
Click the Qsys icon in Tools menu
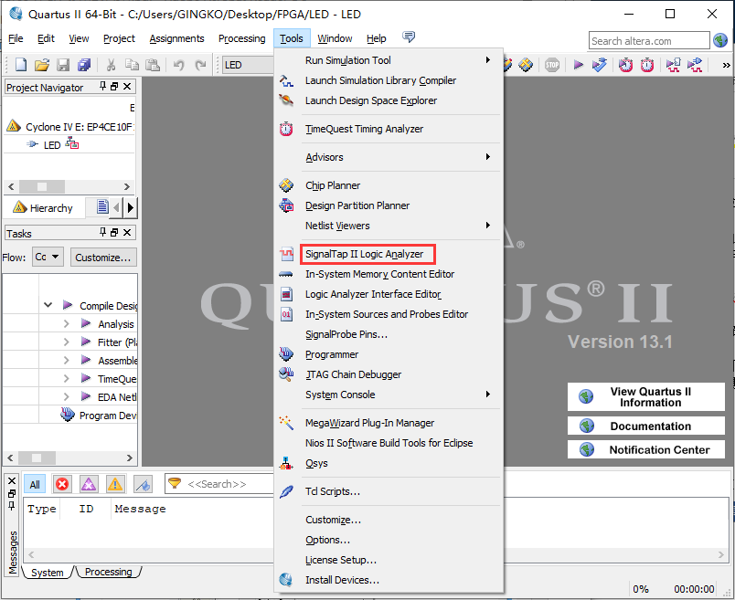[x=286, y=463]
